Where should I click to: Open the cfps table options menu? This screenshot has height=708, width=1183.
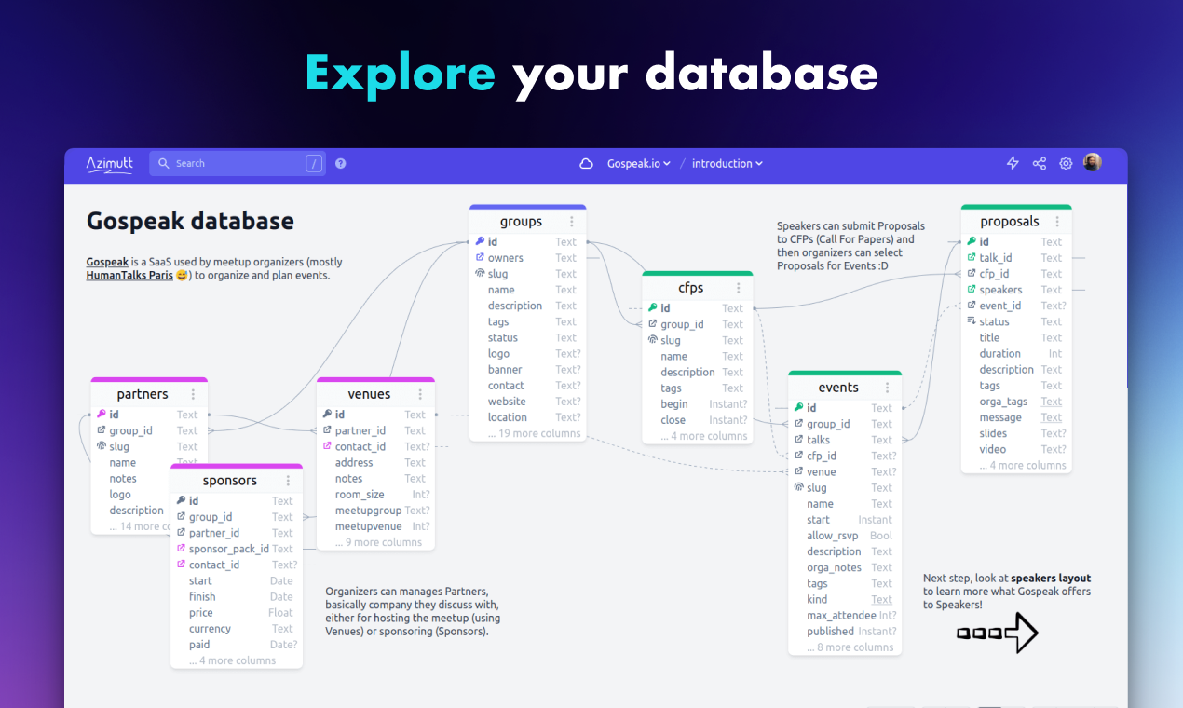pyautogui.click(x=739, y=288)
